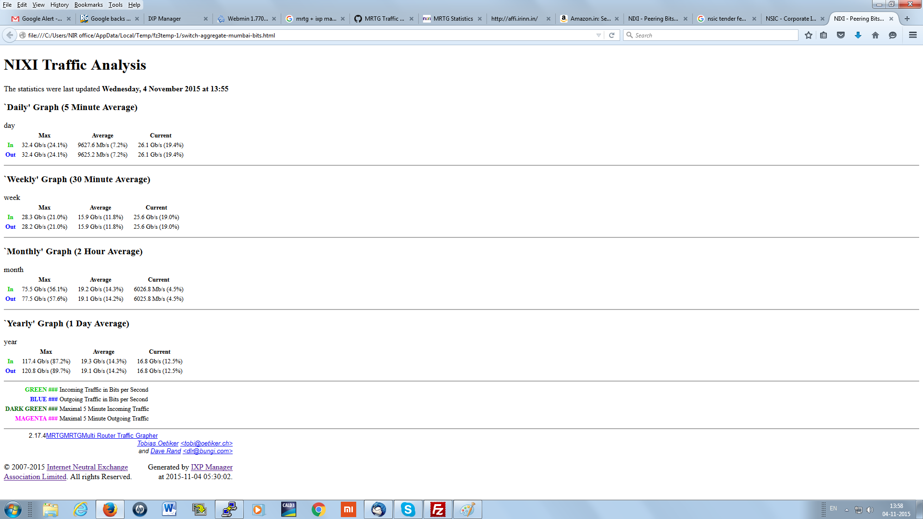The width and height of the screenshot is (923, 519).
Task: Open the Dave Rand link
Action: pos(165,451)
